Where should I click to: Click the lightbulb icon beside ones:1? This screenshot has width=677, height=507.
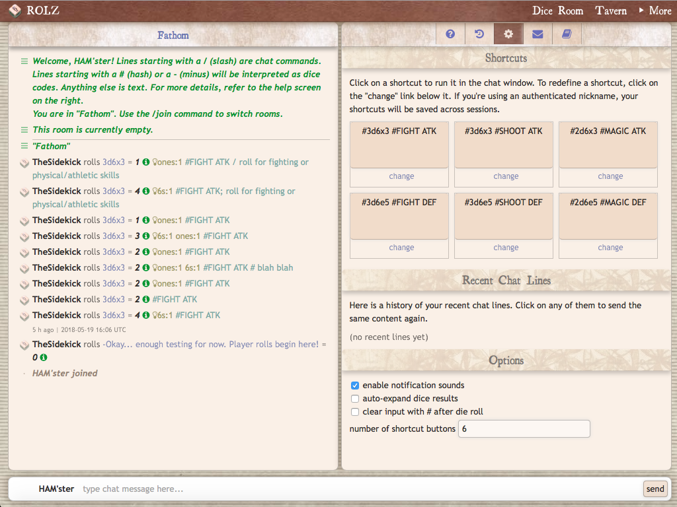(156, 162)
